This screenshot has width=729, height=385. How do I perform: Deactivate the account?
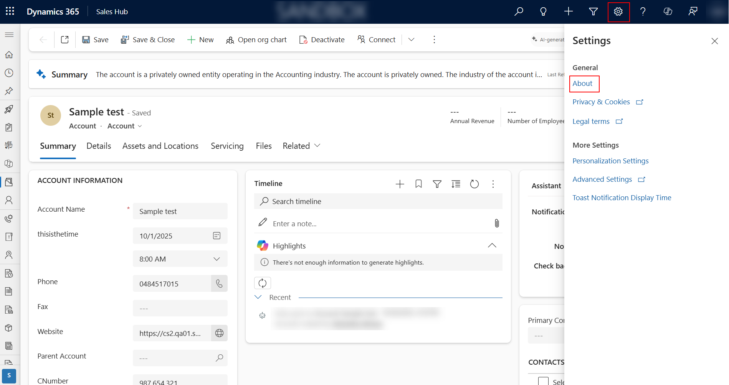(x=322, y=40)
